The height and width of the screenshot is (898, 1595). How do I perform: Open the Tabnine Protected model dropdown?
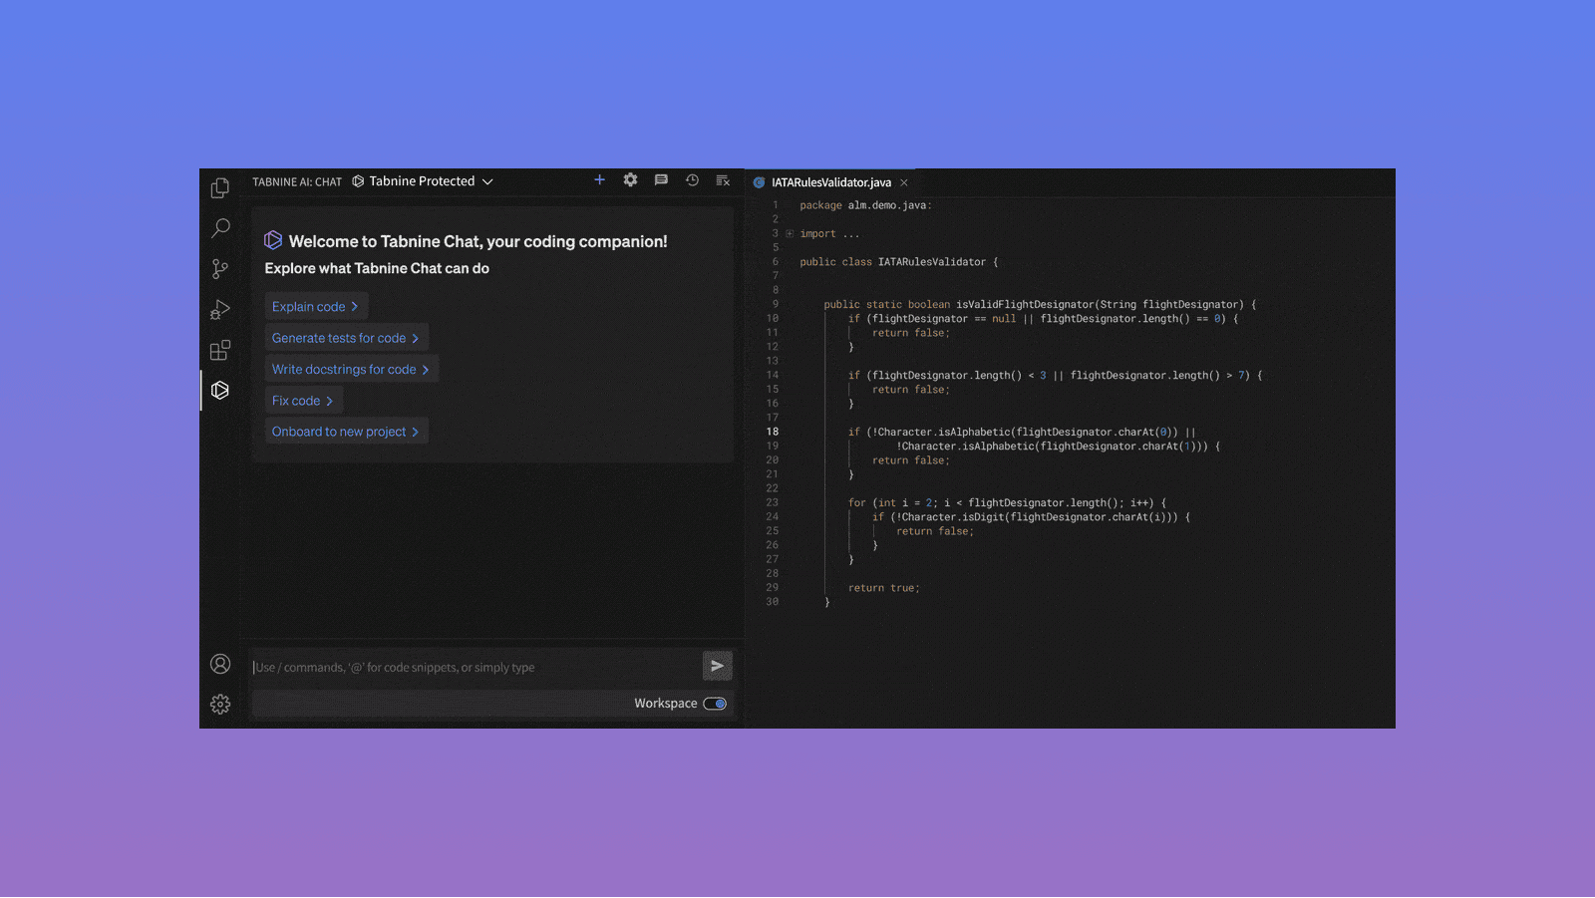coord(423,181)
